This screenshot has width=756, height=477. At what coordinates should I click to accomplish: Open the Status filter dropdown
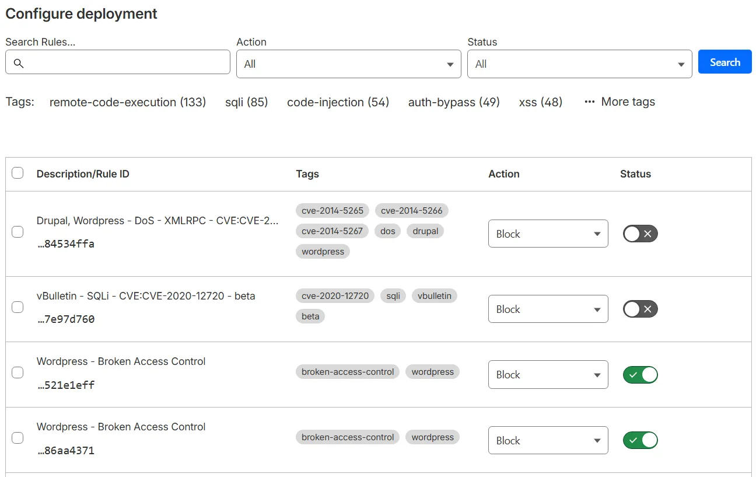click(x=579, y=65)
